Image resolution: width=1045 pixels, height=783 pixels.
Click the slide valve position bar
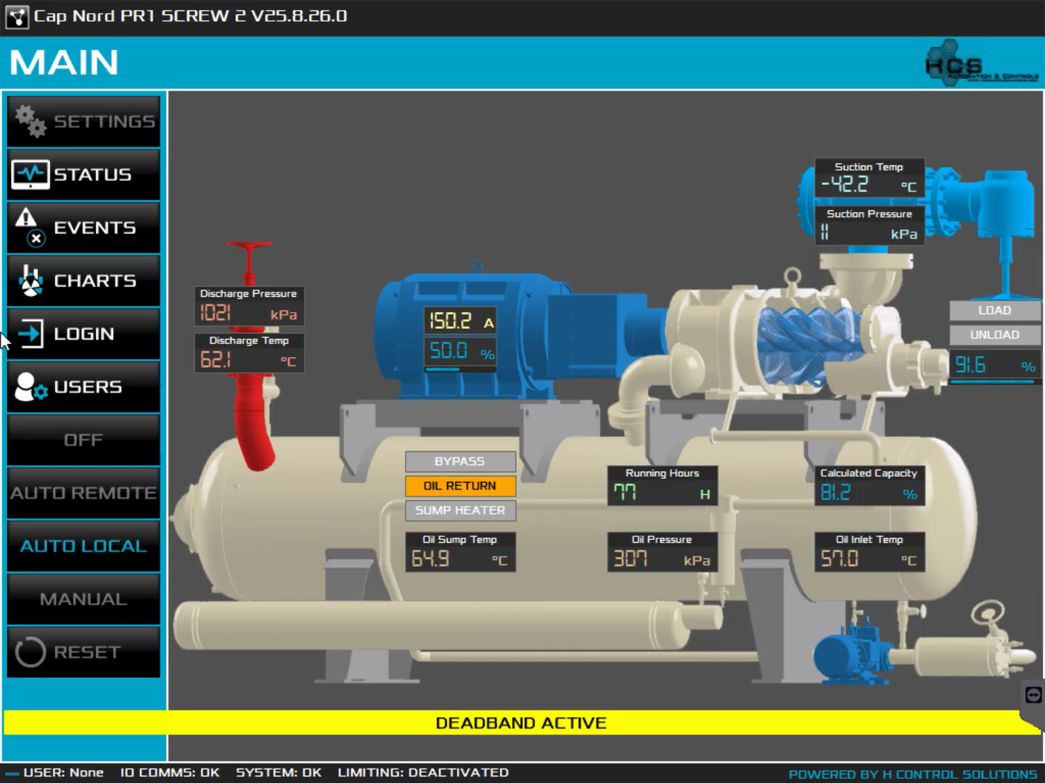[991, 382]
